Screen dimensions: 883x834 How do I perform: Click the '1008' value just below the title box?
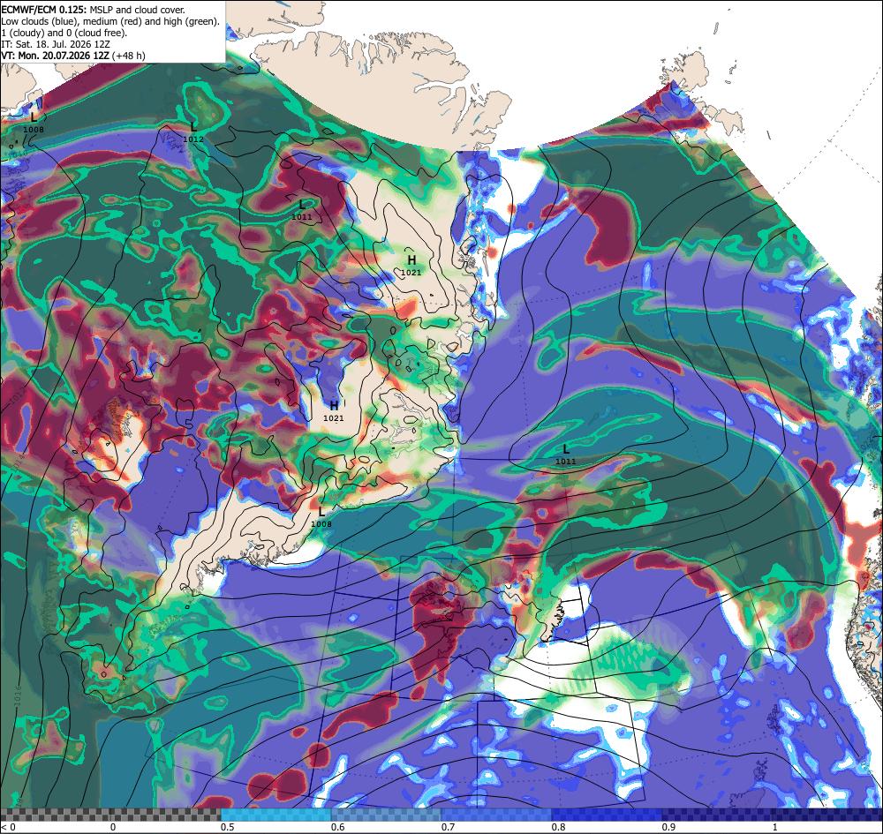[x=34, y=130]
